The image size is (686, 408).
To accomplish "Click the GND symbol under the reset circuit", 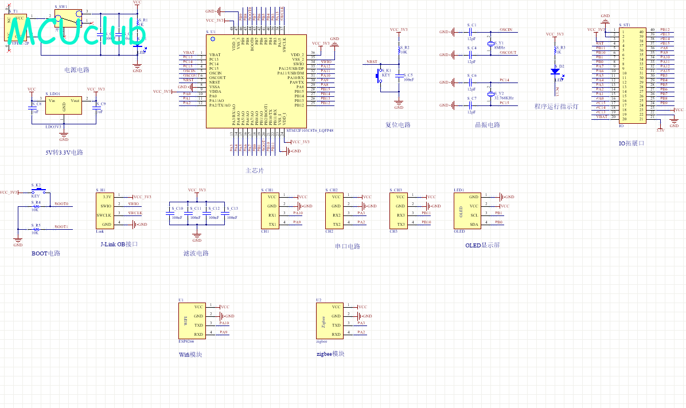I will (399, 104).
